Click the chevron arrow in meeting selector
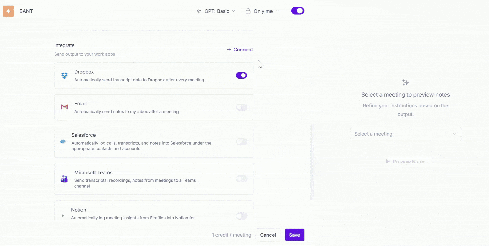This screenshot has width=489, height=246. 454,134
